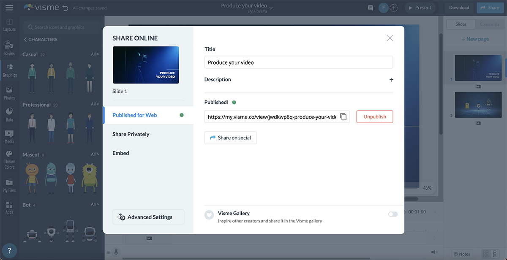Screen dimensions: 507x260
Task: Click the Title input field
Action: click(x=298, y=62)
